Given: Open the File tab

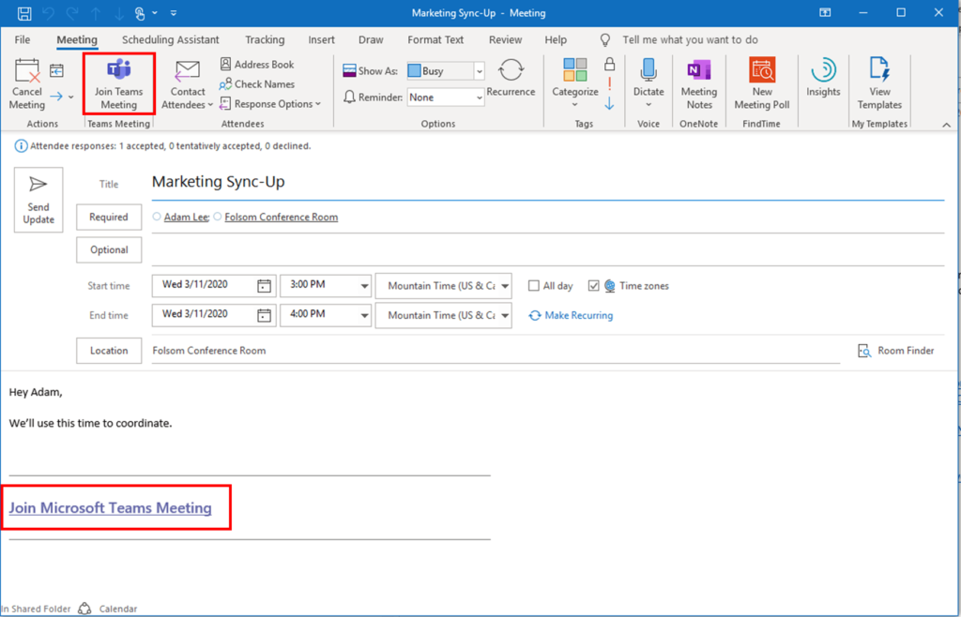Looking at the screenshot, I should [x=23, y=39].
